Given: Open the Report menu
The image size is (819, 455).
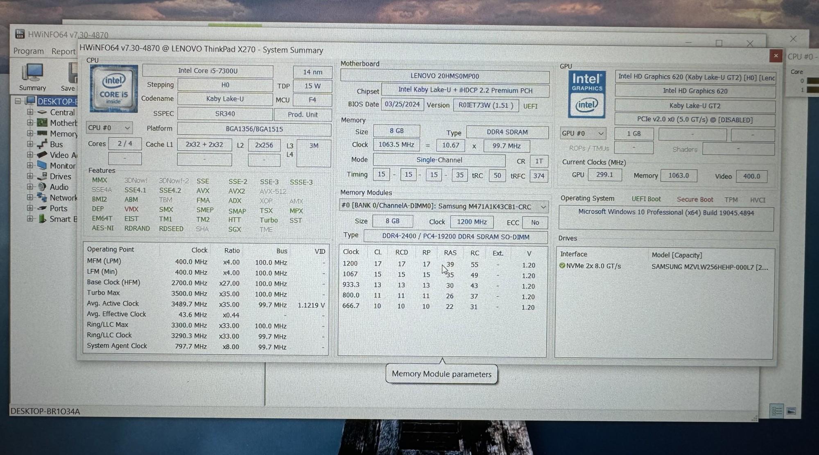Looking at the screenshot, I should pyautogui.click(x=63, y=51).
